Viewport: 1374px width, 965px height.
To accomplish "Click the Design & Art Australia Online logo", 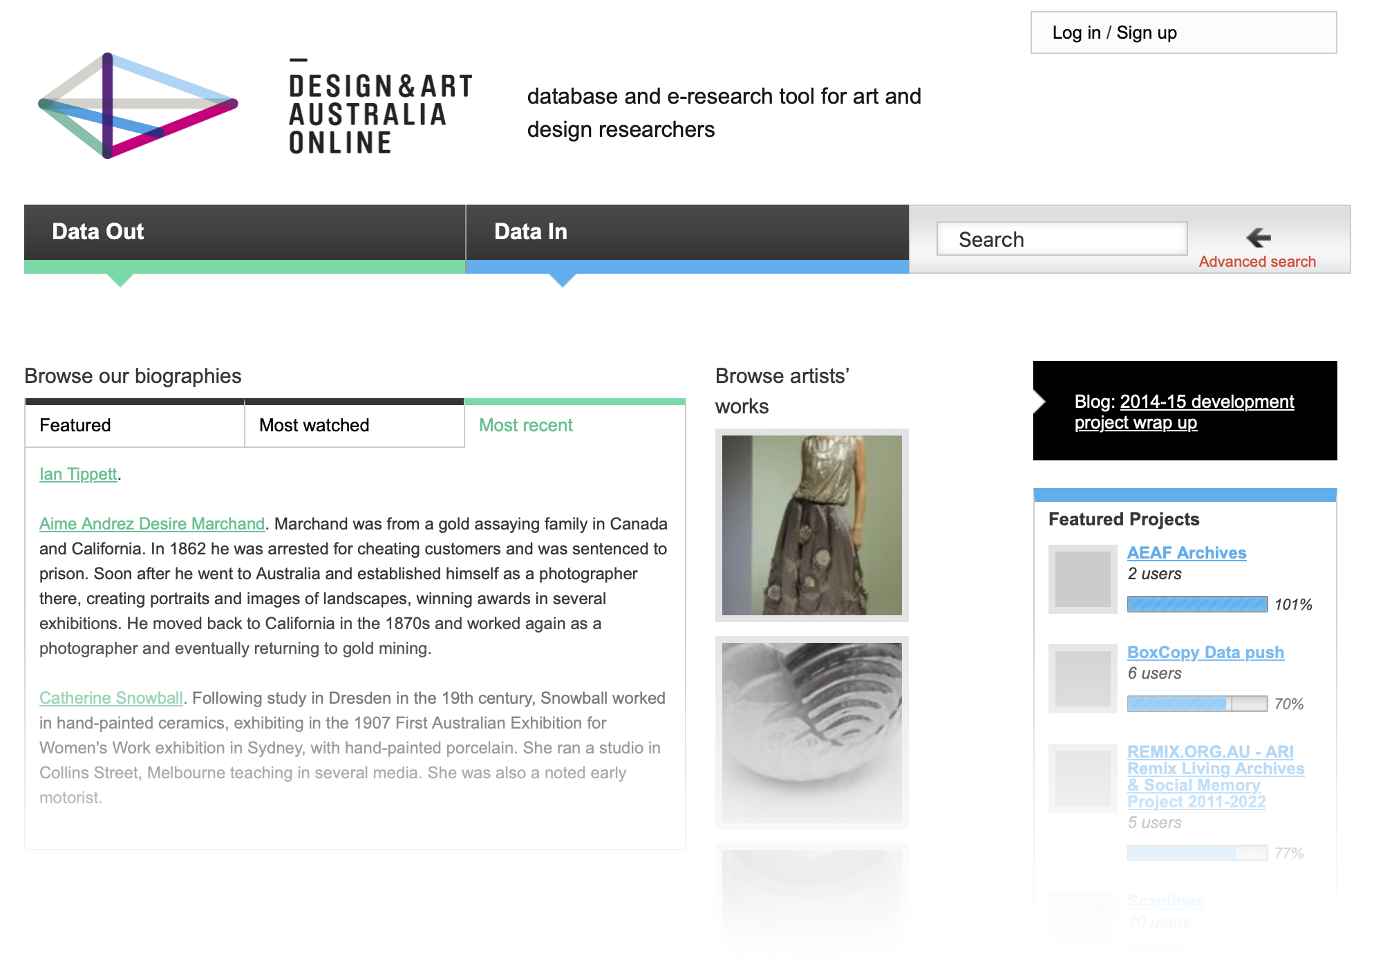I will [138, 105].
